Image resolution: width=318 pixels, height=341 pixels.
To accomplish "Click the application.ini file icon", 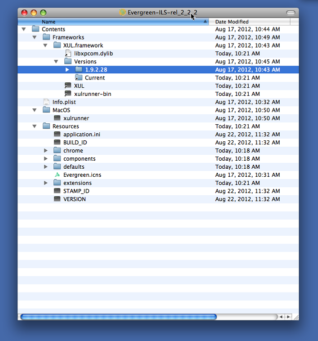I will (57, 134).
